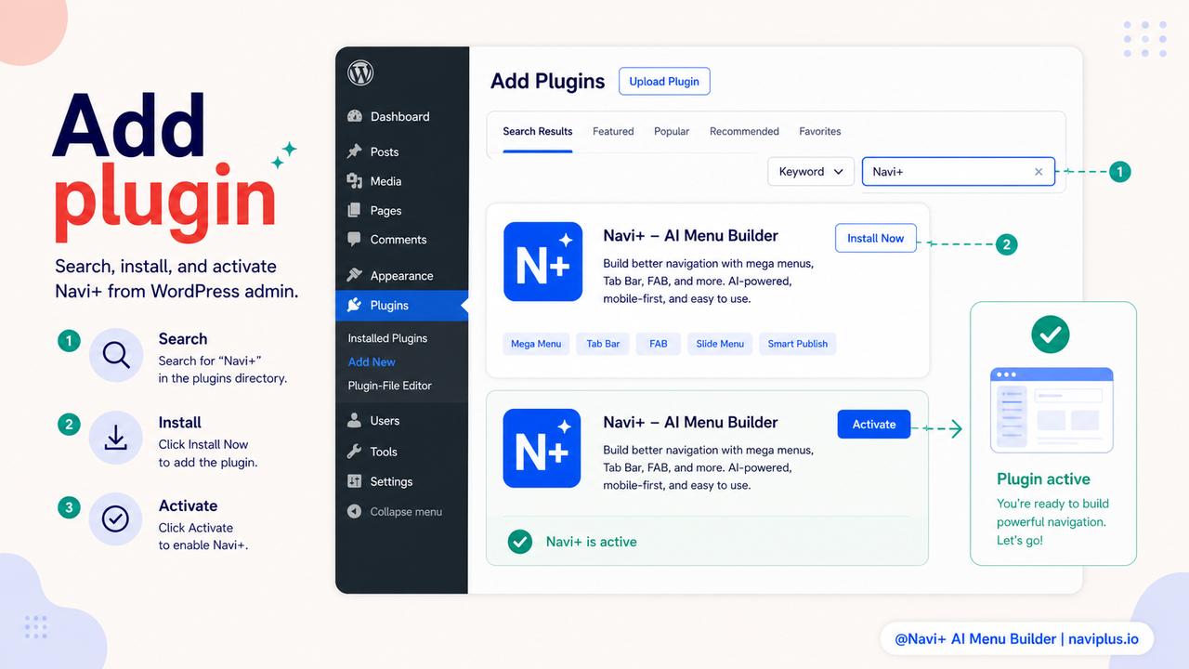Click the Navi+ is active status text

pyautogui.click(x=592, y=542)
